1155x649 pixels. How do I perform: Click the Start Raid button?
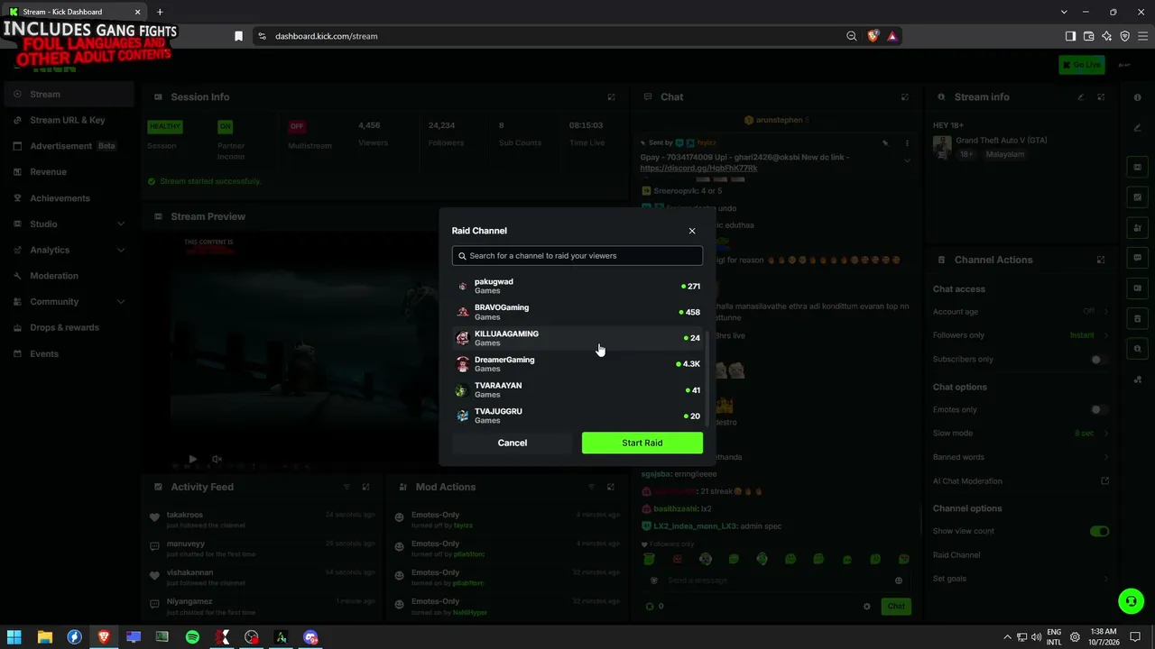click(x=642, y=443)
